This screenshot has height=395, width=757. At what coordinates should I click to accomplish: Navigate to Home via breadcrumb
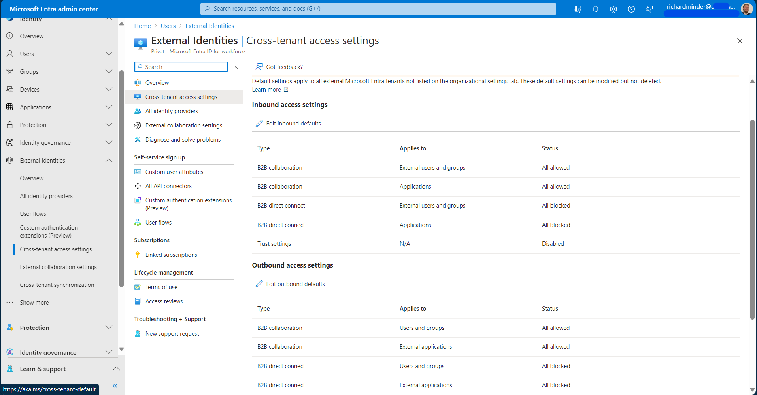(142, 26)
